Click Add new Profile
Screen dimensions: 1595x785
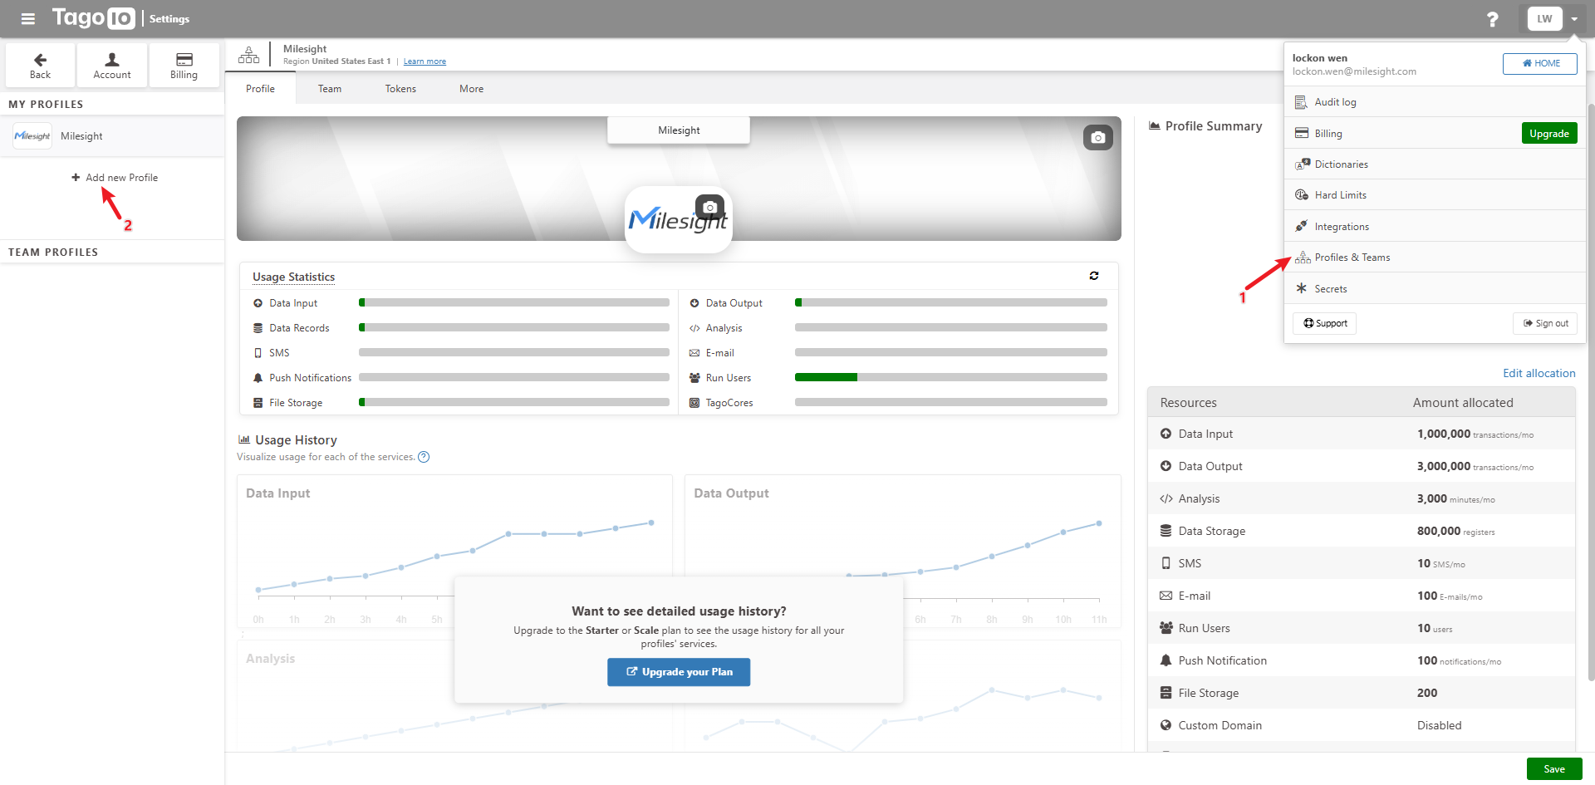point(115,178)
